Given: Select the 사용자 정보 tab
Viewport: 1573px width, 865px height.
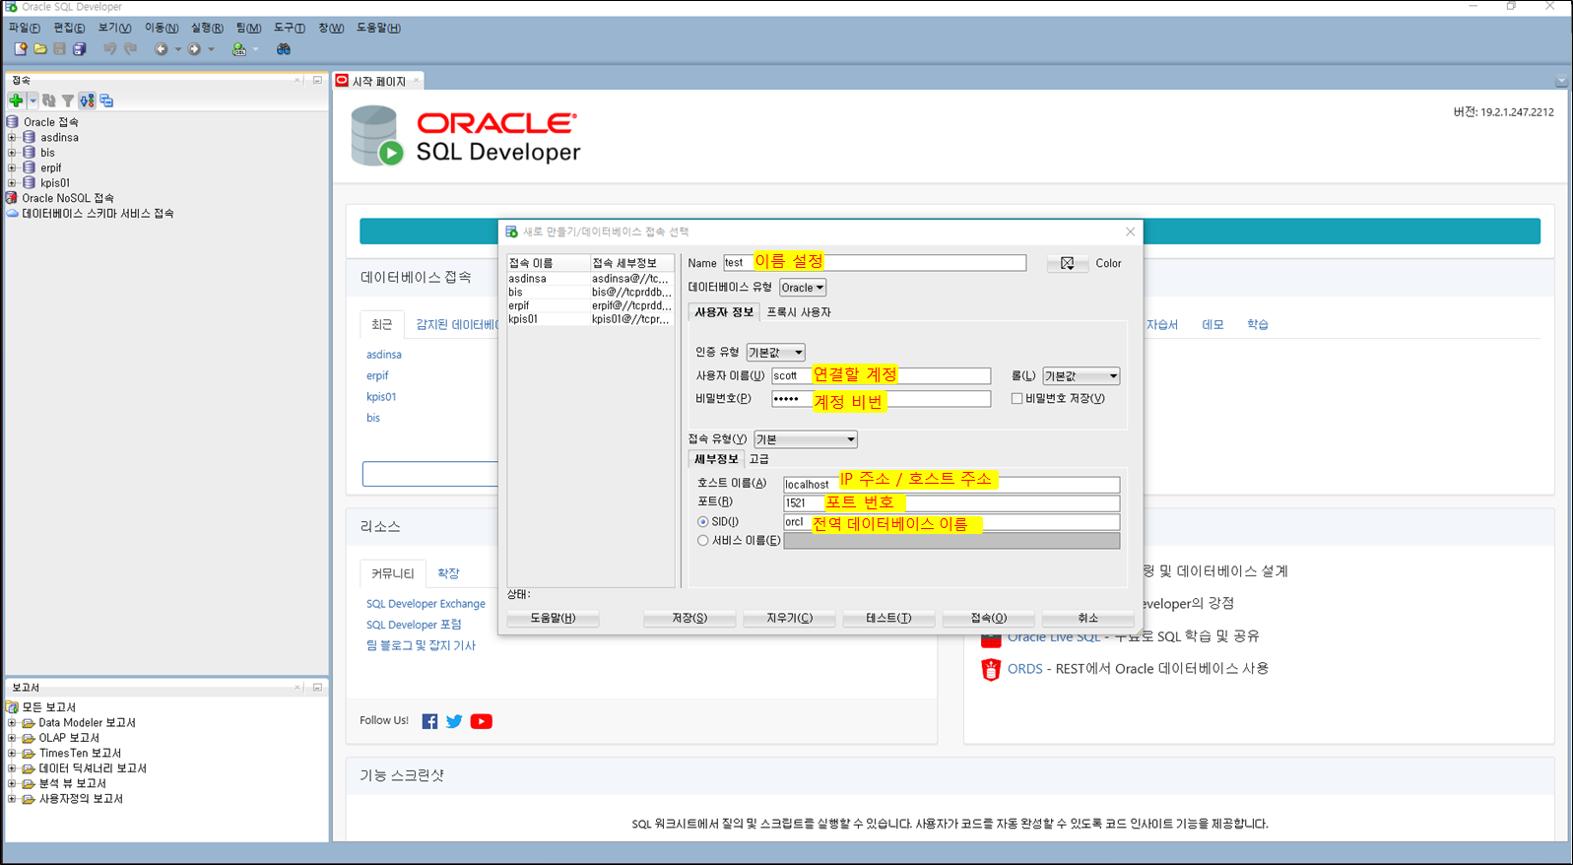Looking at the screenshot, I should pyautogui.click(x=724, y=312).
